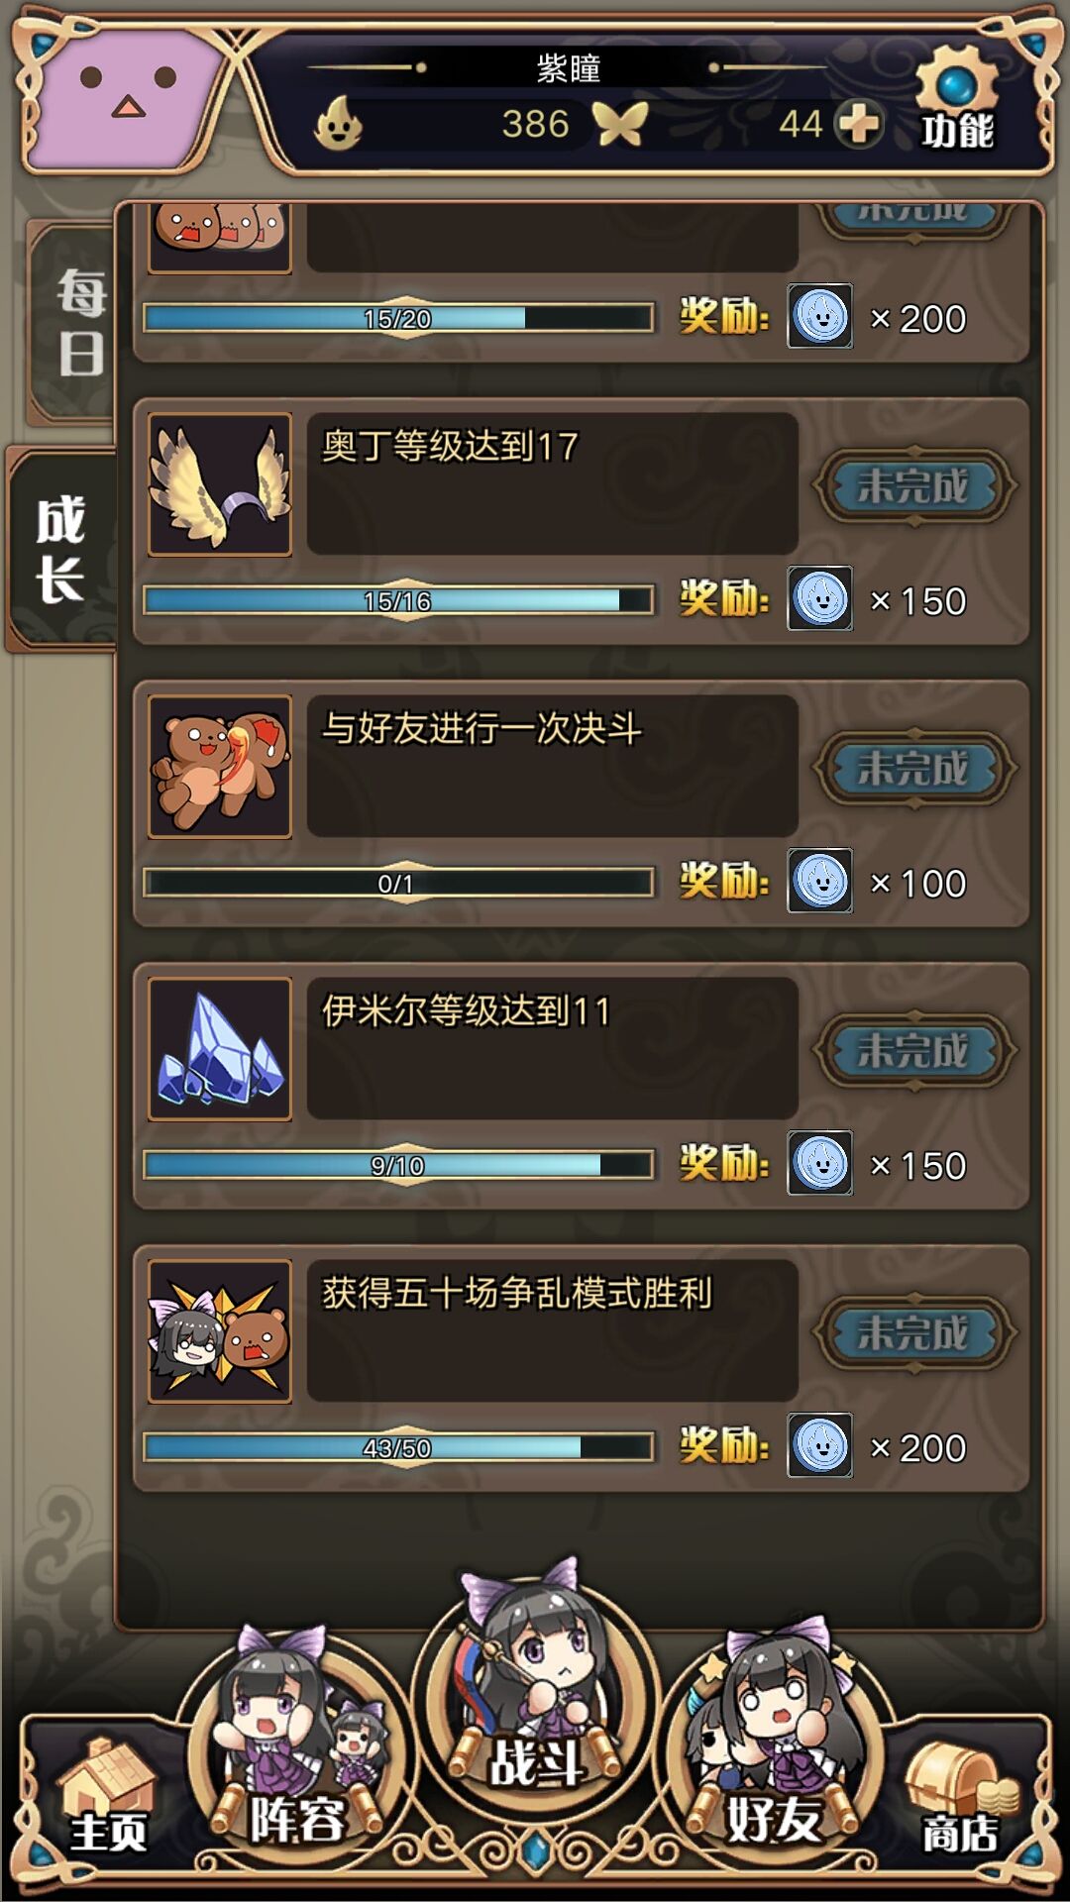Tap the plus icon beside 44
This screenshot has height=1902, width=1070.
click(x=858, y=124)
